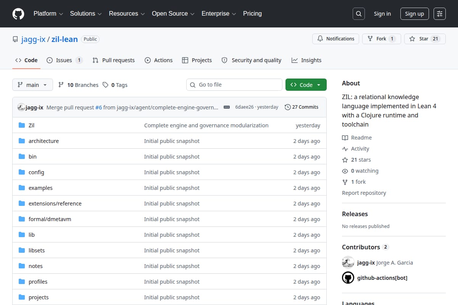The height and width of the screenshot is (305, 458).
Task: Open "Complete engine and governance modularization" commit
Action: click(206, 125)
